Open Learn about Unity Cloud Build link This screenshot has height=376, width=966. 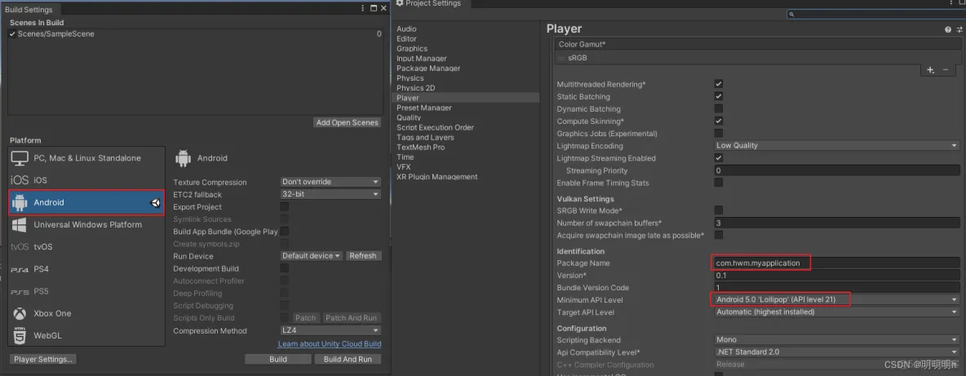coord(330,344)
